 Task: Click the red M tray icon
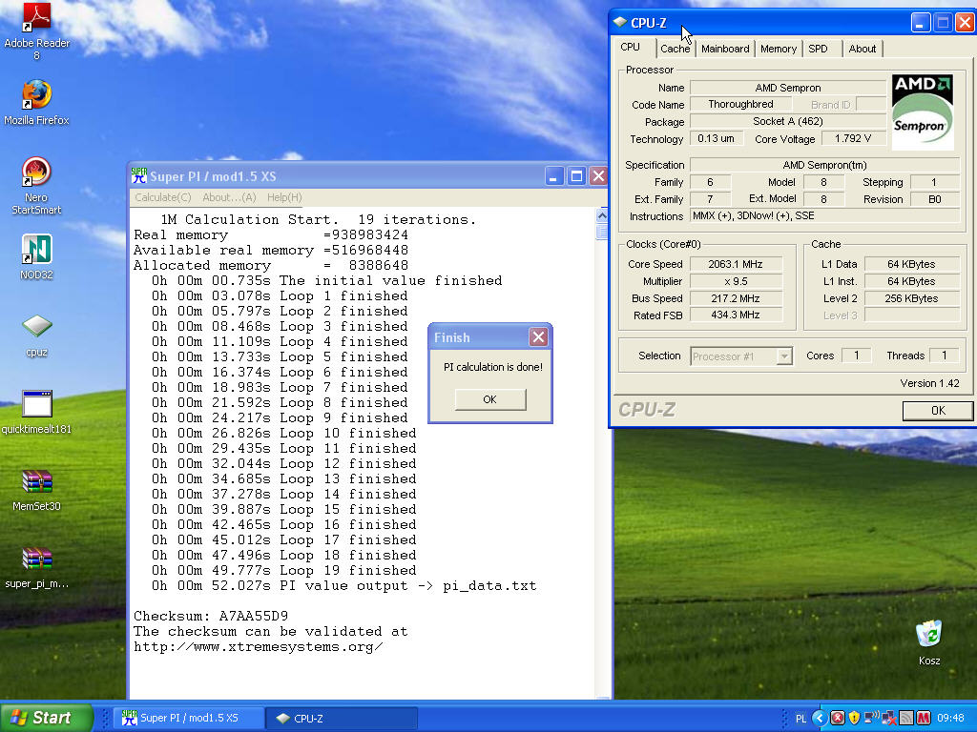tap(924, 719)
